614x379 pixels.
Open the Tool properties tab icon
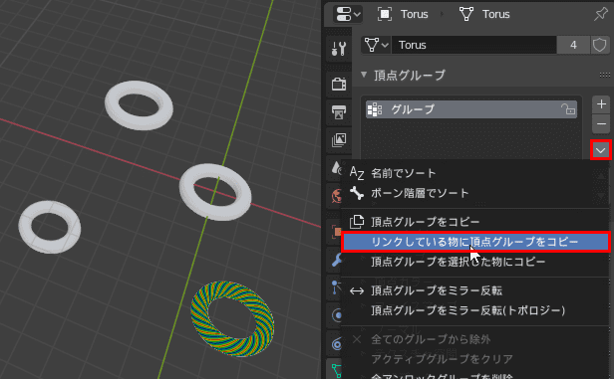pyautogui.click(x=339, y=49)
